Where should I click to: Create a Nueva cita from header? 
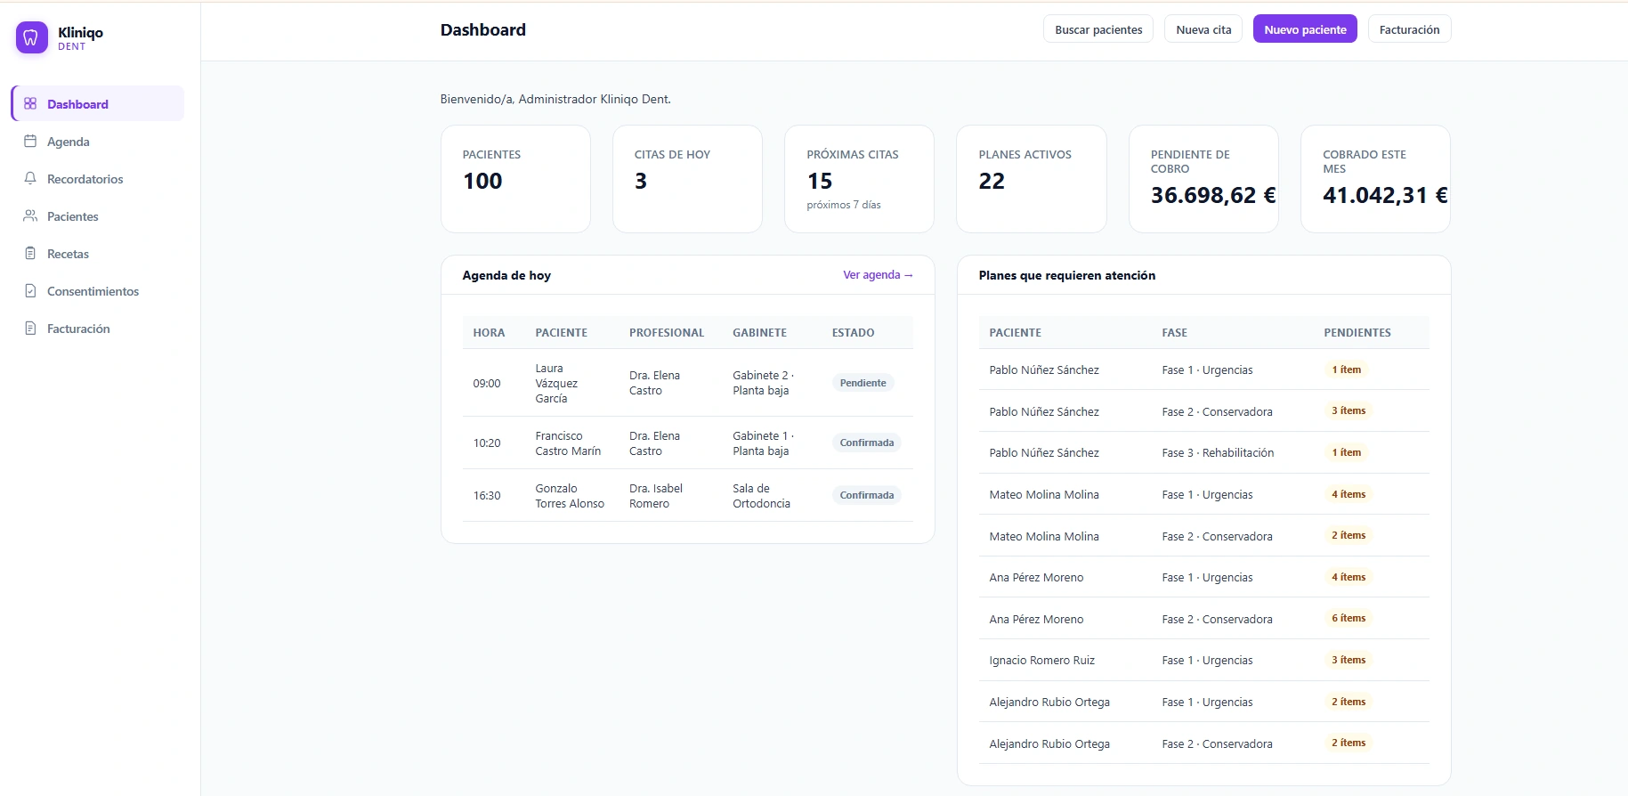pos(1203,29)
